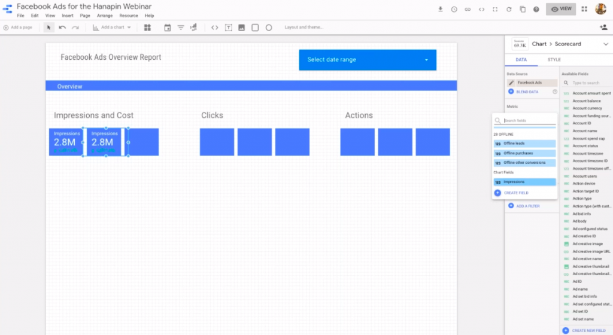Open the Arrange menu

pos(105,16)
